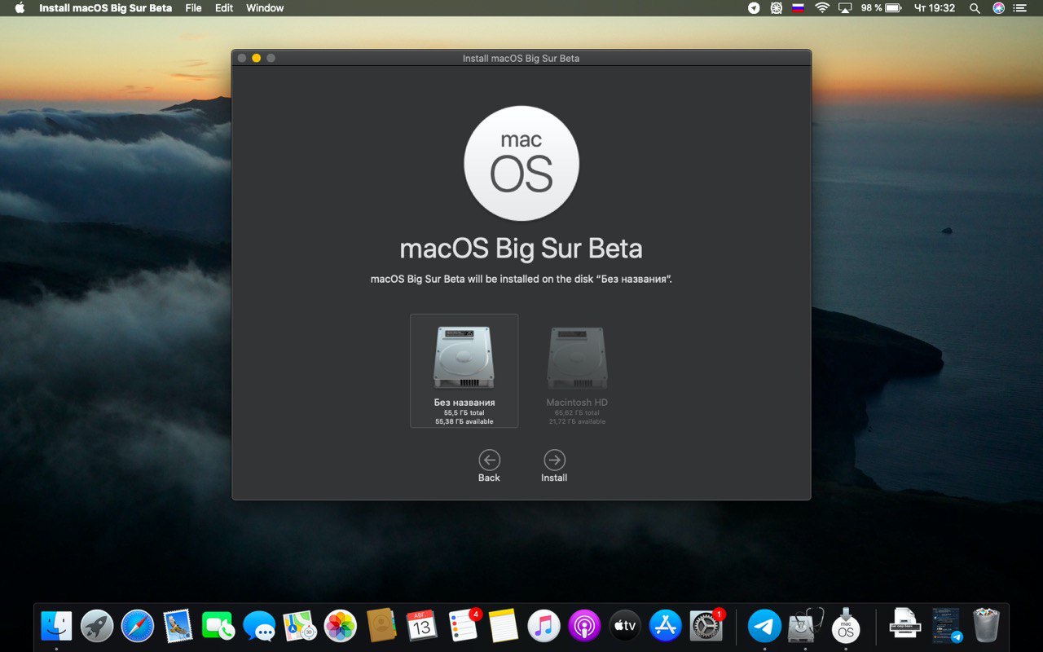Activate Siri from the menu bar

coord(998,8)
